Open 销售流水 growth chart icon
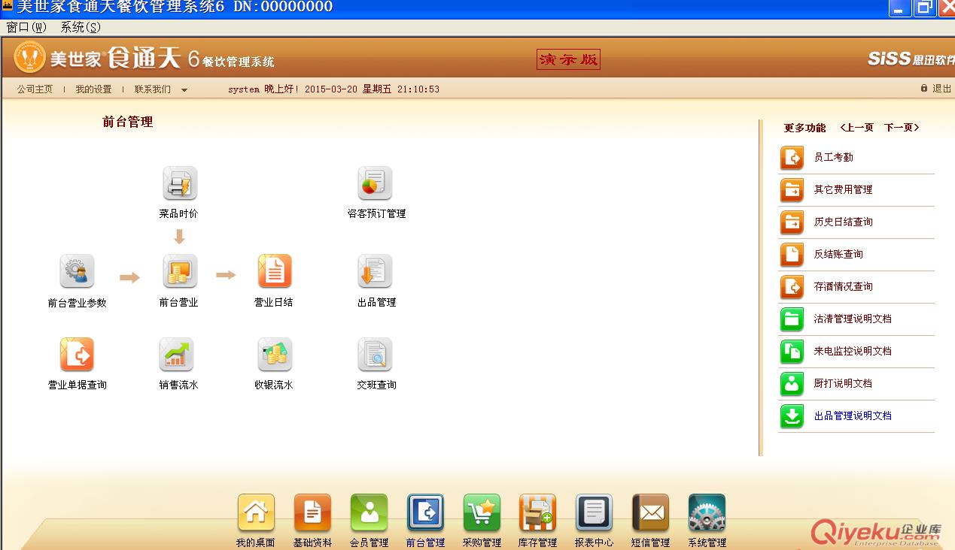This screenshot has width=955, height=550. pos(176,354)
